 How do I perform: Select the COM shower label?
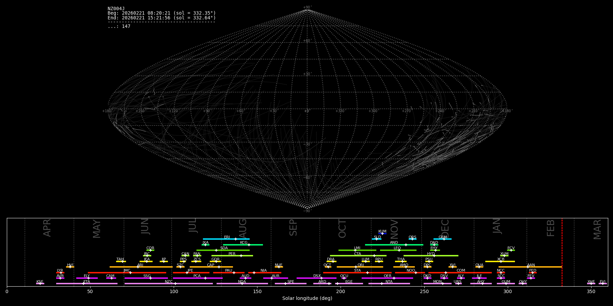(x=461, y=270)
